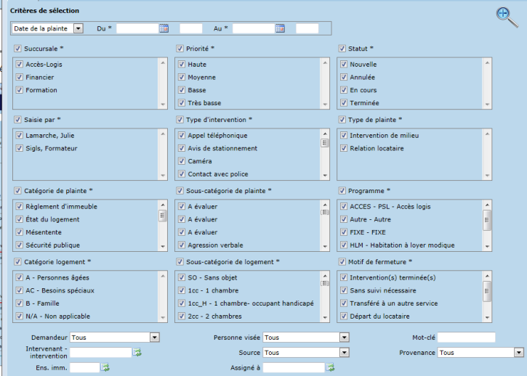Uncheck the Annulée status checkbox
The height and width of the screenshot is (376, 527).
pos(345,77)
